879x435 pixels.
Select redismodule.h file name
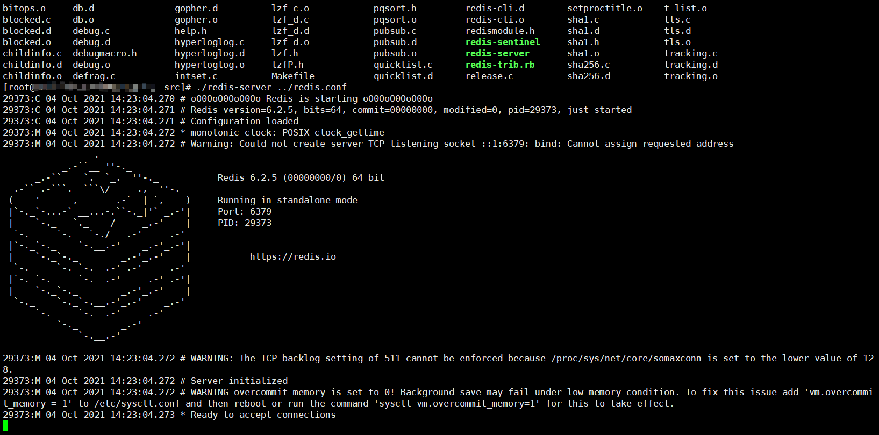(501, 31)
